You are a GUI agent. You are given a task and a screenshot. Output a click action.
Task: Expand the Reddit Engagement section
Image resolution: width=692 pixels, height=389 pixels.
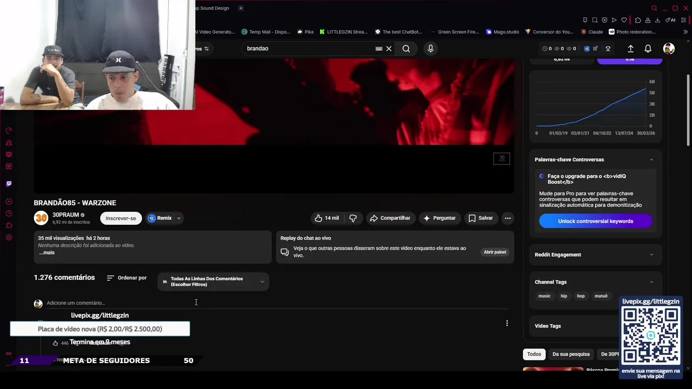pos(651,255)
